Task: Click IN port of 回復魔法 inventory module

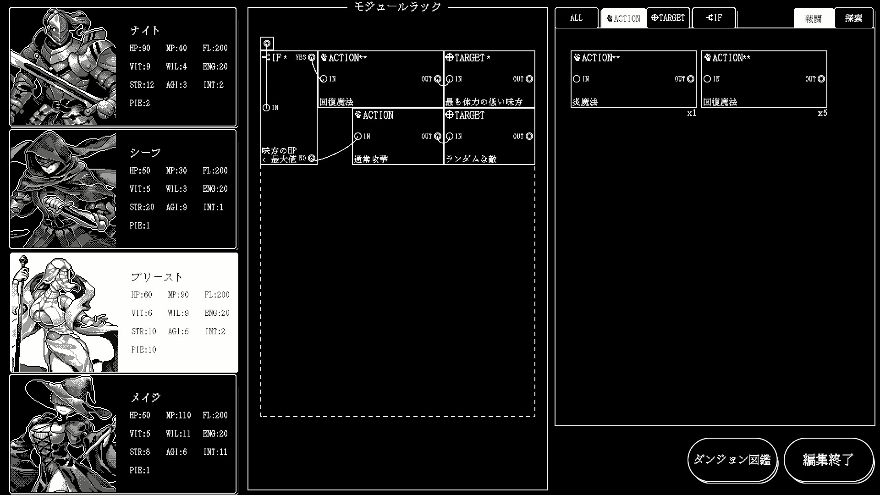Action: click(x=708, y=79)
